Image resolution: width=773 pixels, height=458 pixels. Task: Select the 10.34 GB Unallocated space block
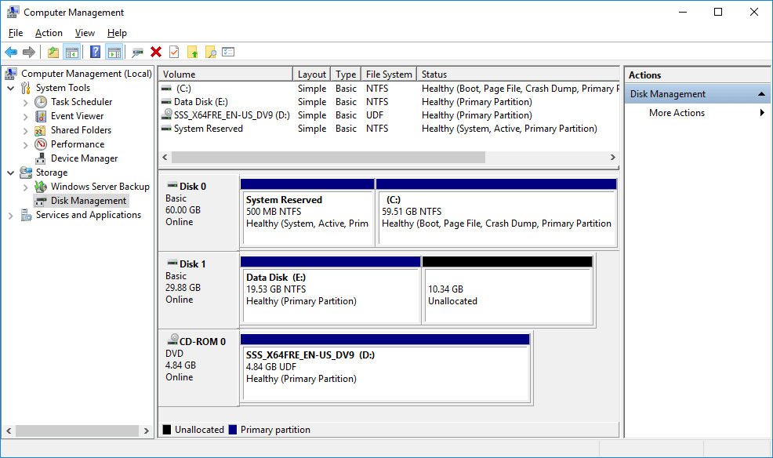point(507,290)
